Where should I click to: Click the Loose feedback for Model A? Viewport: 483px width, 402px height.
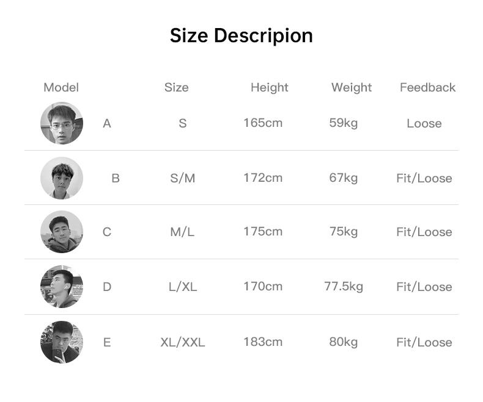point(424,123)
